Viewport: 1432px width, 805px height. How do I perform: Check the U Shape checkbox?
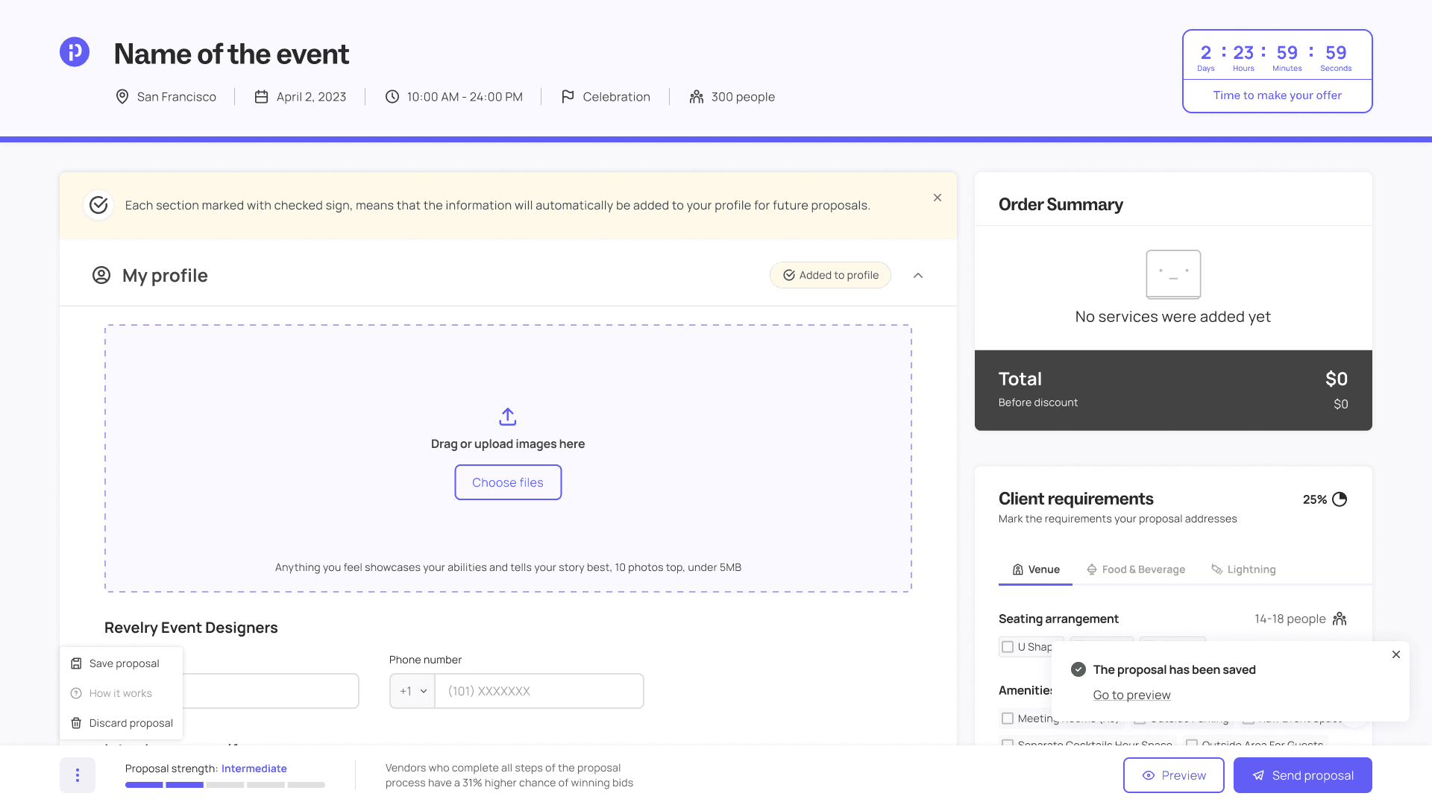(x=1008, y=647)
